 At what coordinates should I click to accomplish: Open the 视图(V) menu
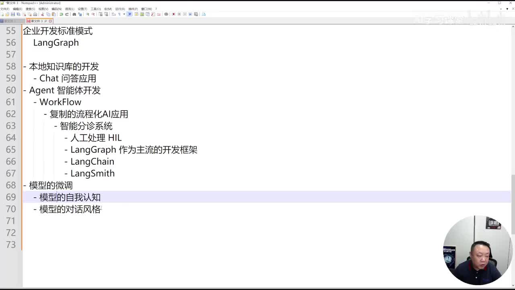pyautogui.click(x=43, y=9)
